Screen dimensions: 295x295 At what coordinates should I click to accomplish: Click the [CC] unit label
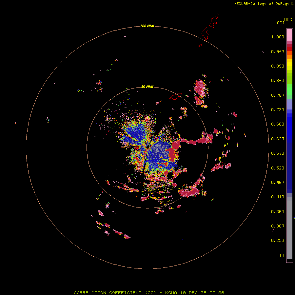[x=280, y=23]
